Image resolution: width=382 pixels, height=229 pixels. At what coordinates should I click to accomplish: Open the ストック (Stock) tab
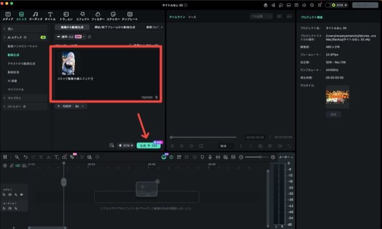coord(21,16)
